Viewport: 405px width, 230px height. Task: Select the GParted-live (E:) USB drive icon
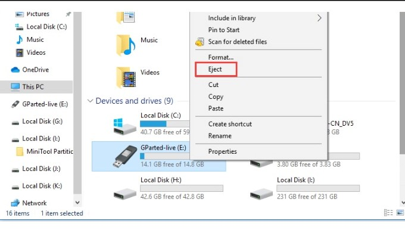click(x=124, y=156)
